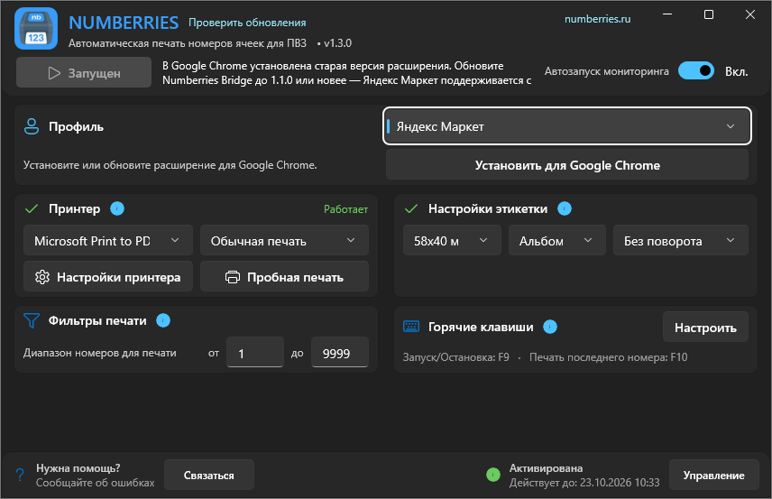772x499 pixels.
Task: Click the range end field showing 9999
Action: coord(340,353)
